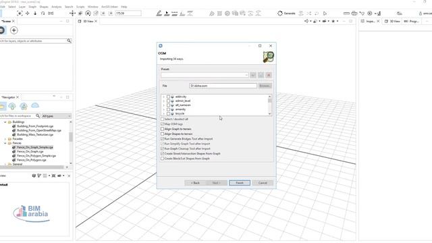Click the second cloud icon in Navigator
The width and height of the screenshot is (432, 243).
pos(24,106)
